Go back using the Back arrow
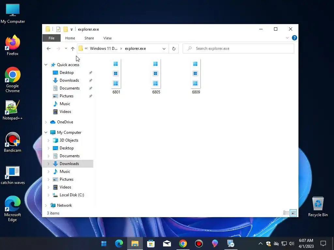This screenshot has height=250, width=334. click(x=49, y=49)
